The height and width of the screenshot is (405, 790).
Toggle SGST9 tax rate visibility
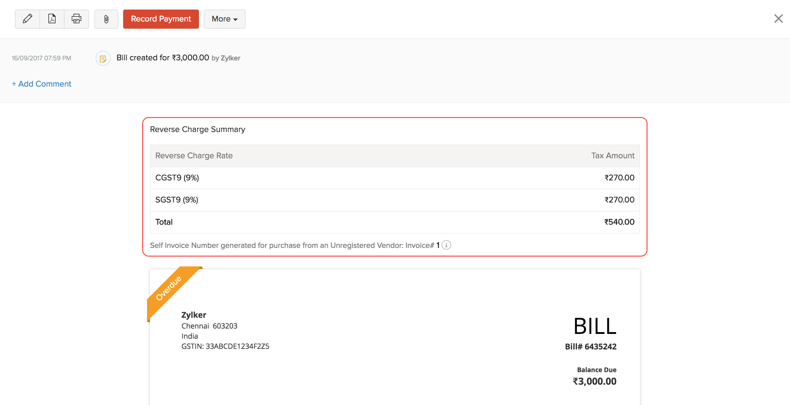click(x=177, y=200)
